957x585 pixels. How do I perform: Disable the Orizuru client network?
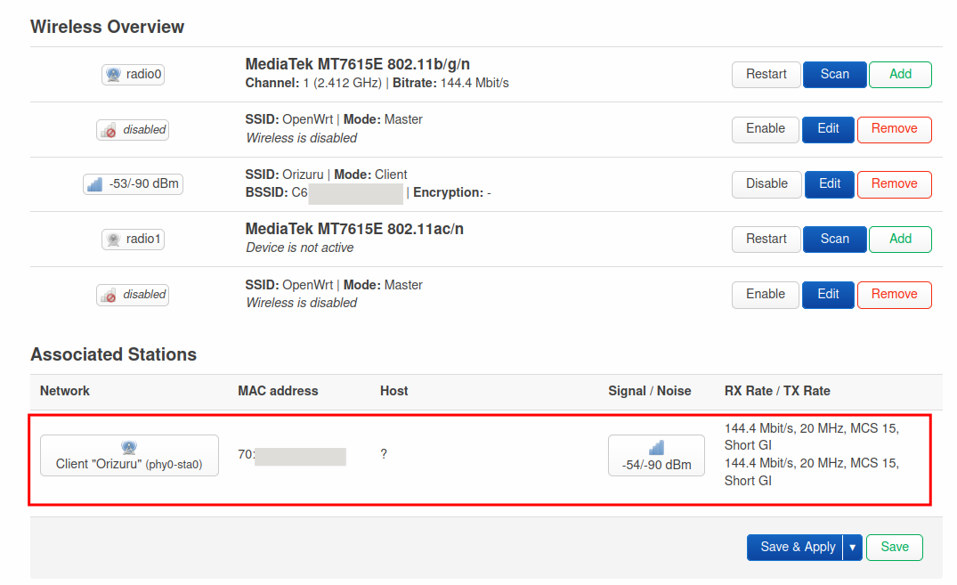766,184
